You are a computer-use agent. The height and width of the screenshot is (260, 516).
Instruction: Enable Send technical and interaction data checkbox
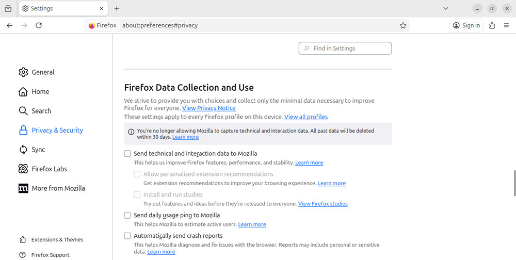[x=127, y=153]
